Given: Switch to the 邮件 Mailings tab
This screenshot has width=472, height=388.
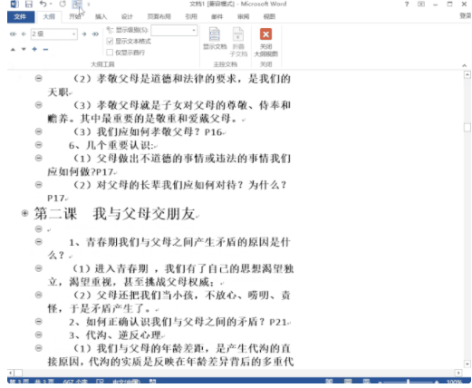Looking at the screenshot, I should 217,16.
